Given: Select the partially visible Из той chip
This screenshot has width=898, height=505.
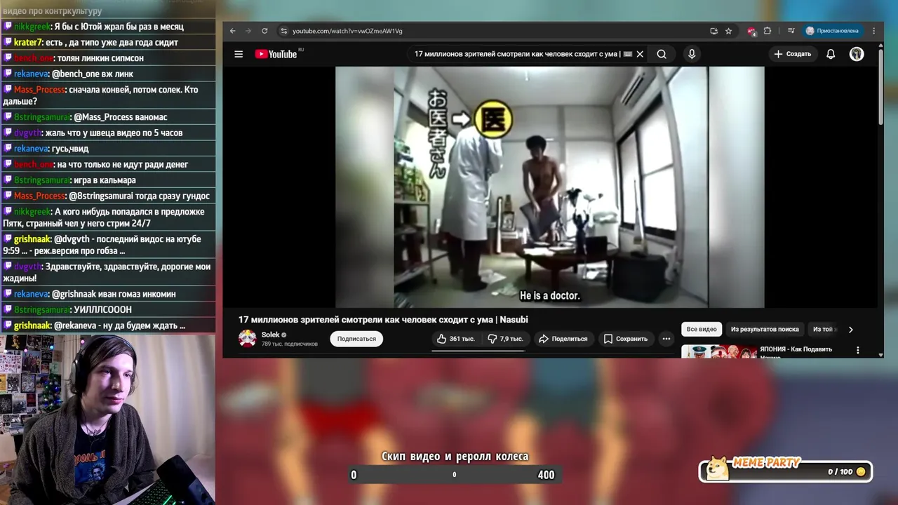Looking at the screenshot, I should click(824, 329).
